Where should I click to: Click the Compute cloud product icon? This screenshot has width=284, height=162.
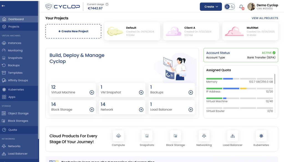pos(118,136)
